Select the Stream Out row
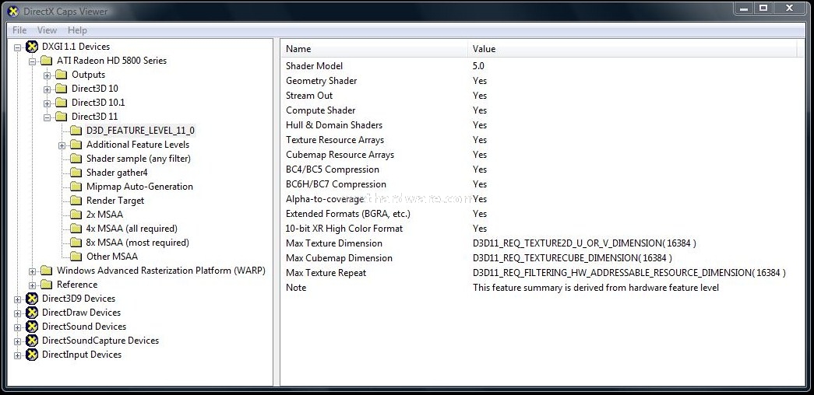 pyautogui.click(x=542, y=96)
